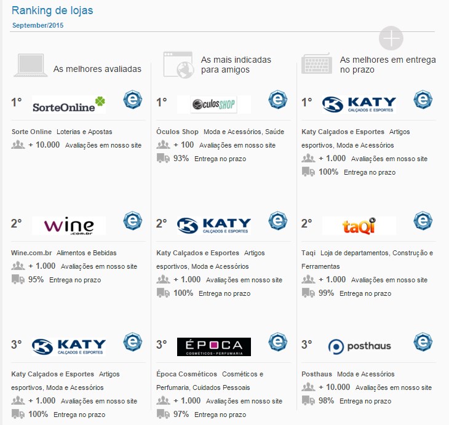Click As mais indicadas para amigos heading

[x=236, y=65]
